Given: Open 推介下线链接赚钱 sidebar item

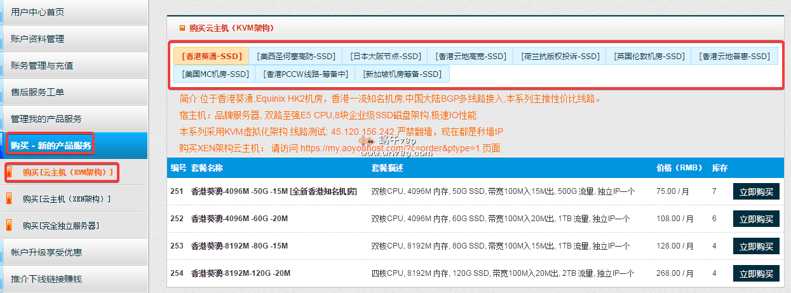Looking at the screenshot, I should coord(46,279).
